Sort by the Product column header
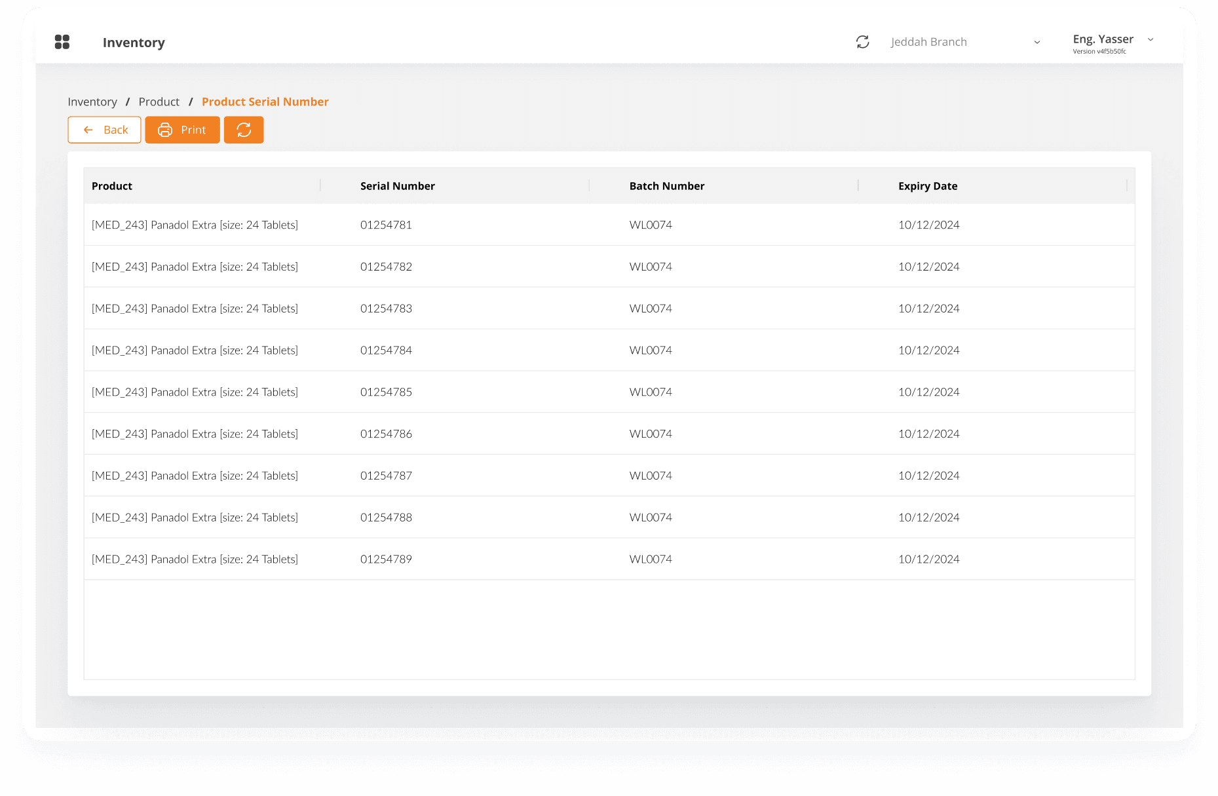 tap(112, 186)
